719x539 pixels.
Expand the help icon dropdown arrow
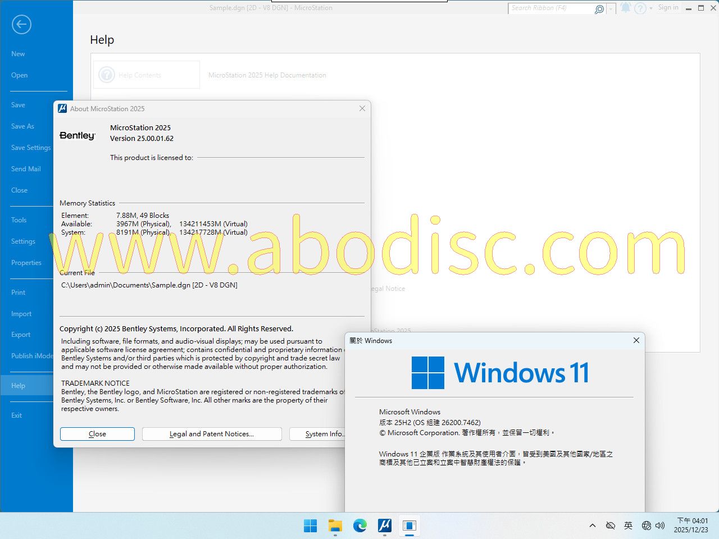[651, 8]
